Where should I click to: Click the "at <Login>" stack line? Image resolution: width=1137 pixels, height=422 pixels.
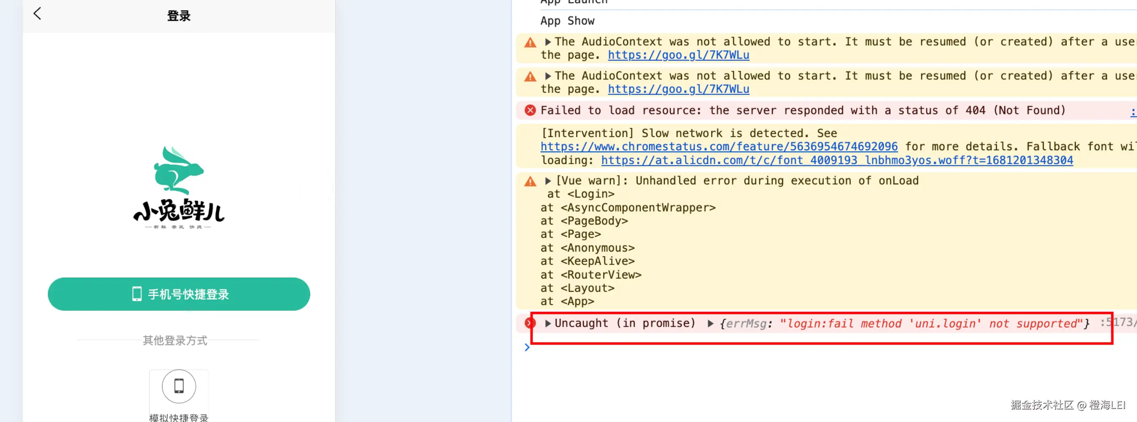[x=581, y=194]
